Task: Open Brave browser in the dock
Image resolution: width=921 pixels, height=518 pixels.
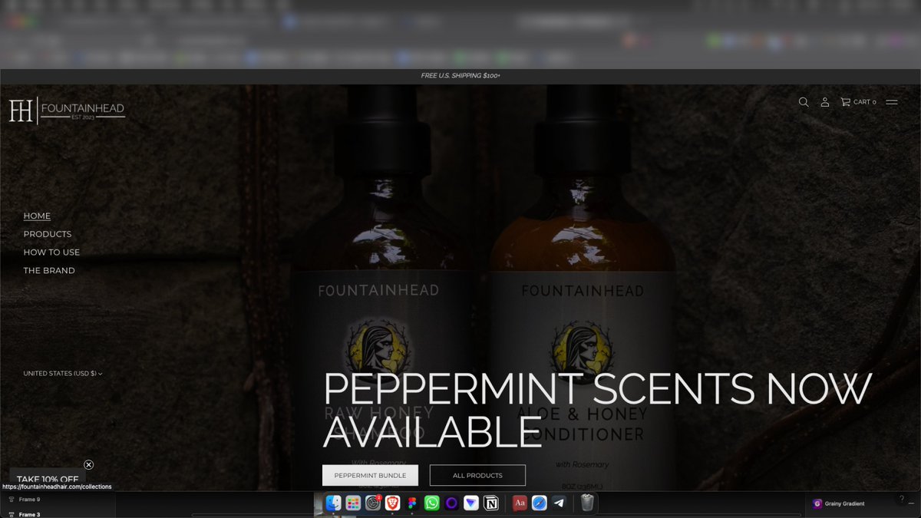Action: (393, 503)
